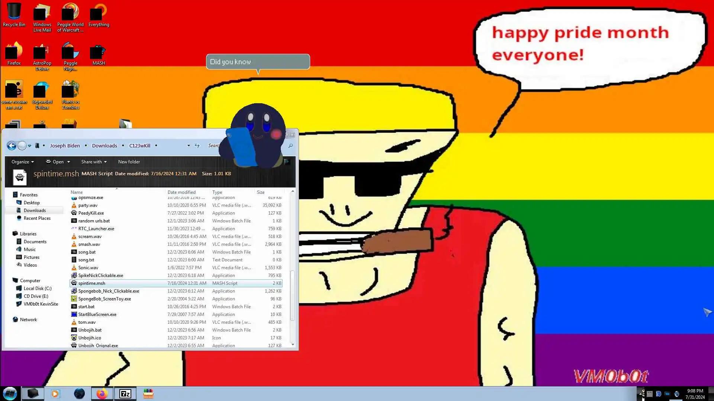Click Windows Media Player taskbar icon
Image resolution: width=714 pixels, height=401 pixels.
55,394
